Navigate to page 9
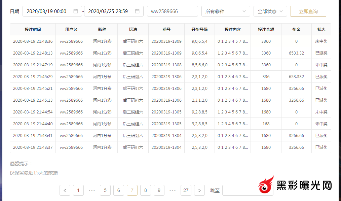The height and width of the screenshot is (201, 341). tap(159, 190)
